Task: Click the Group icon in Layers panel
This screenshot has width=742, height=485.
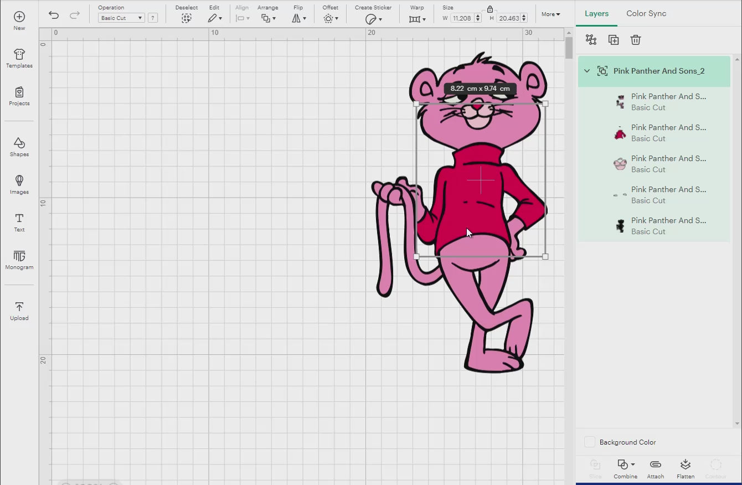Action: [x=591, y=40]
